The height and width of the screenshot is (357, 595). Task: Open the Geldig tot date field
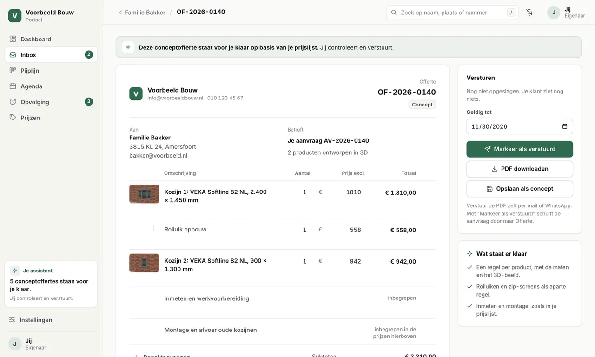pyautogui.click(x=520, y=126)
